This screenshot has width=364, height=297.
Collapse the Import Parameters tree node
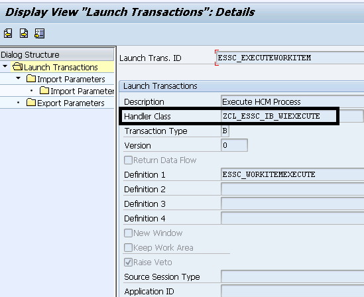19,78
